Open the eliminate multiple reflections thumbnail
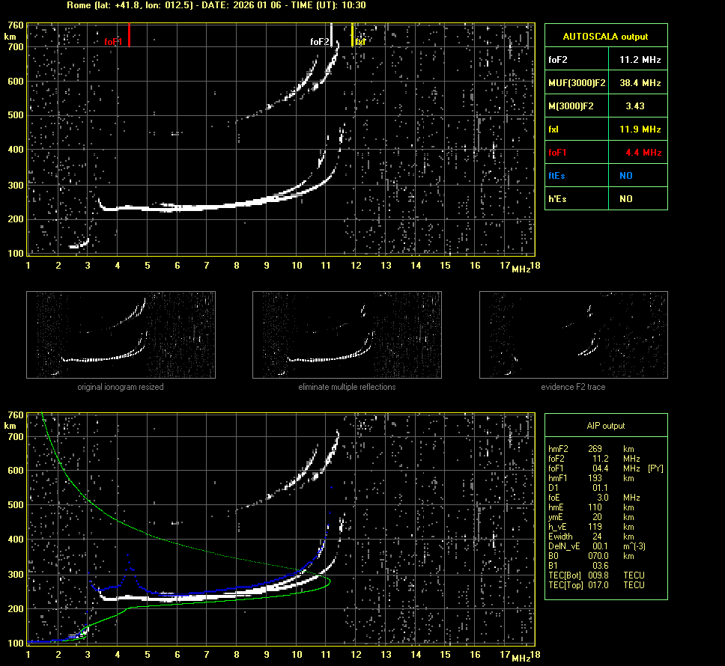This screenshot has height=666, width=725. pyautogui.click(x=347, y=334)
